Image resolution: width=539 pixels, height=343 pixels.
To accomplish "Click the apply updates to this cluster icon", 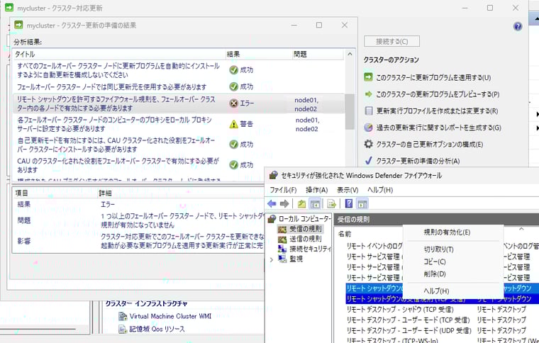I will [368, 77].
